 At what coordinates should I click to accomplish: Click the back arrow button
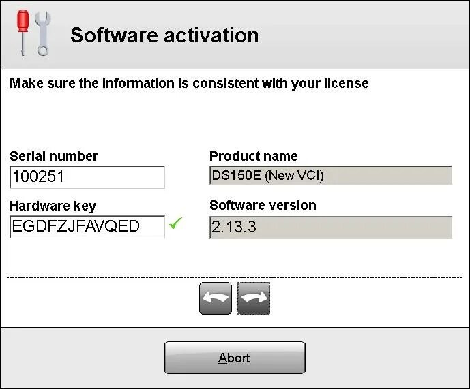(x=215, y=298)
